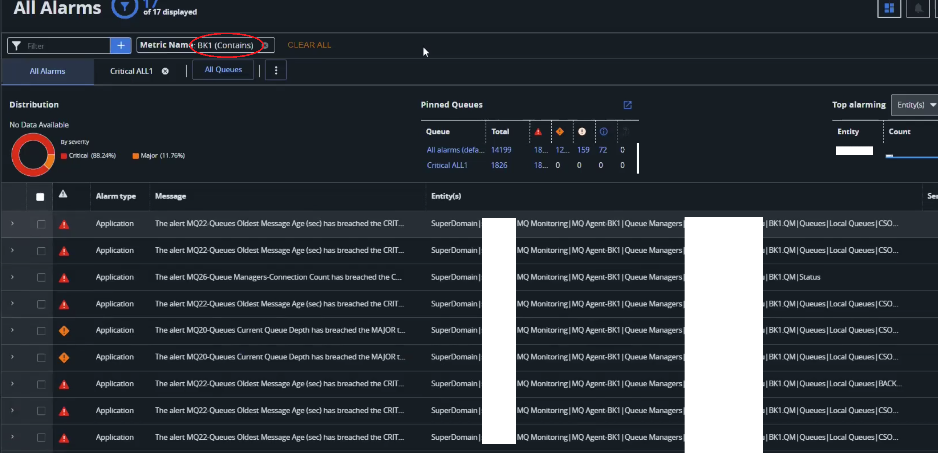Click the blue plus add-filter button
This screenshot has height=453, width=938.
121,45
